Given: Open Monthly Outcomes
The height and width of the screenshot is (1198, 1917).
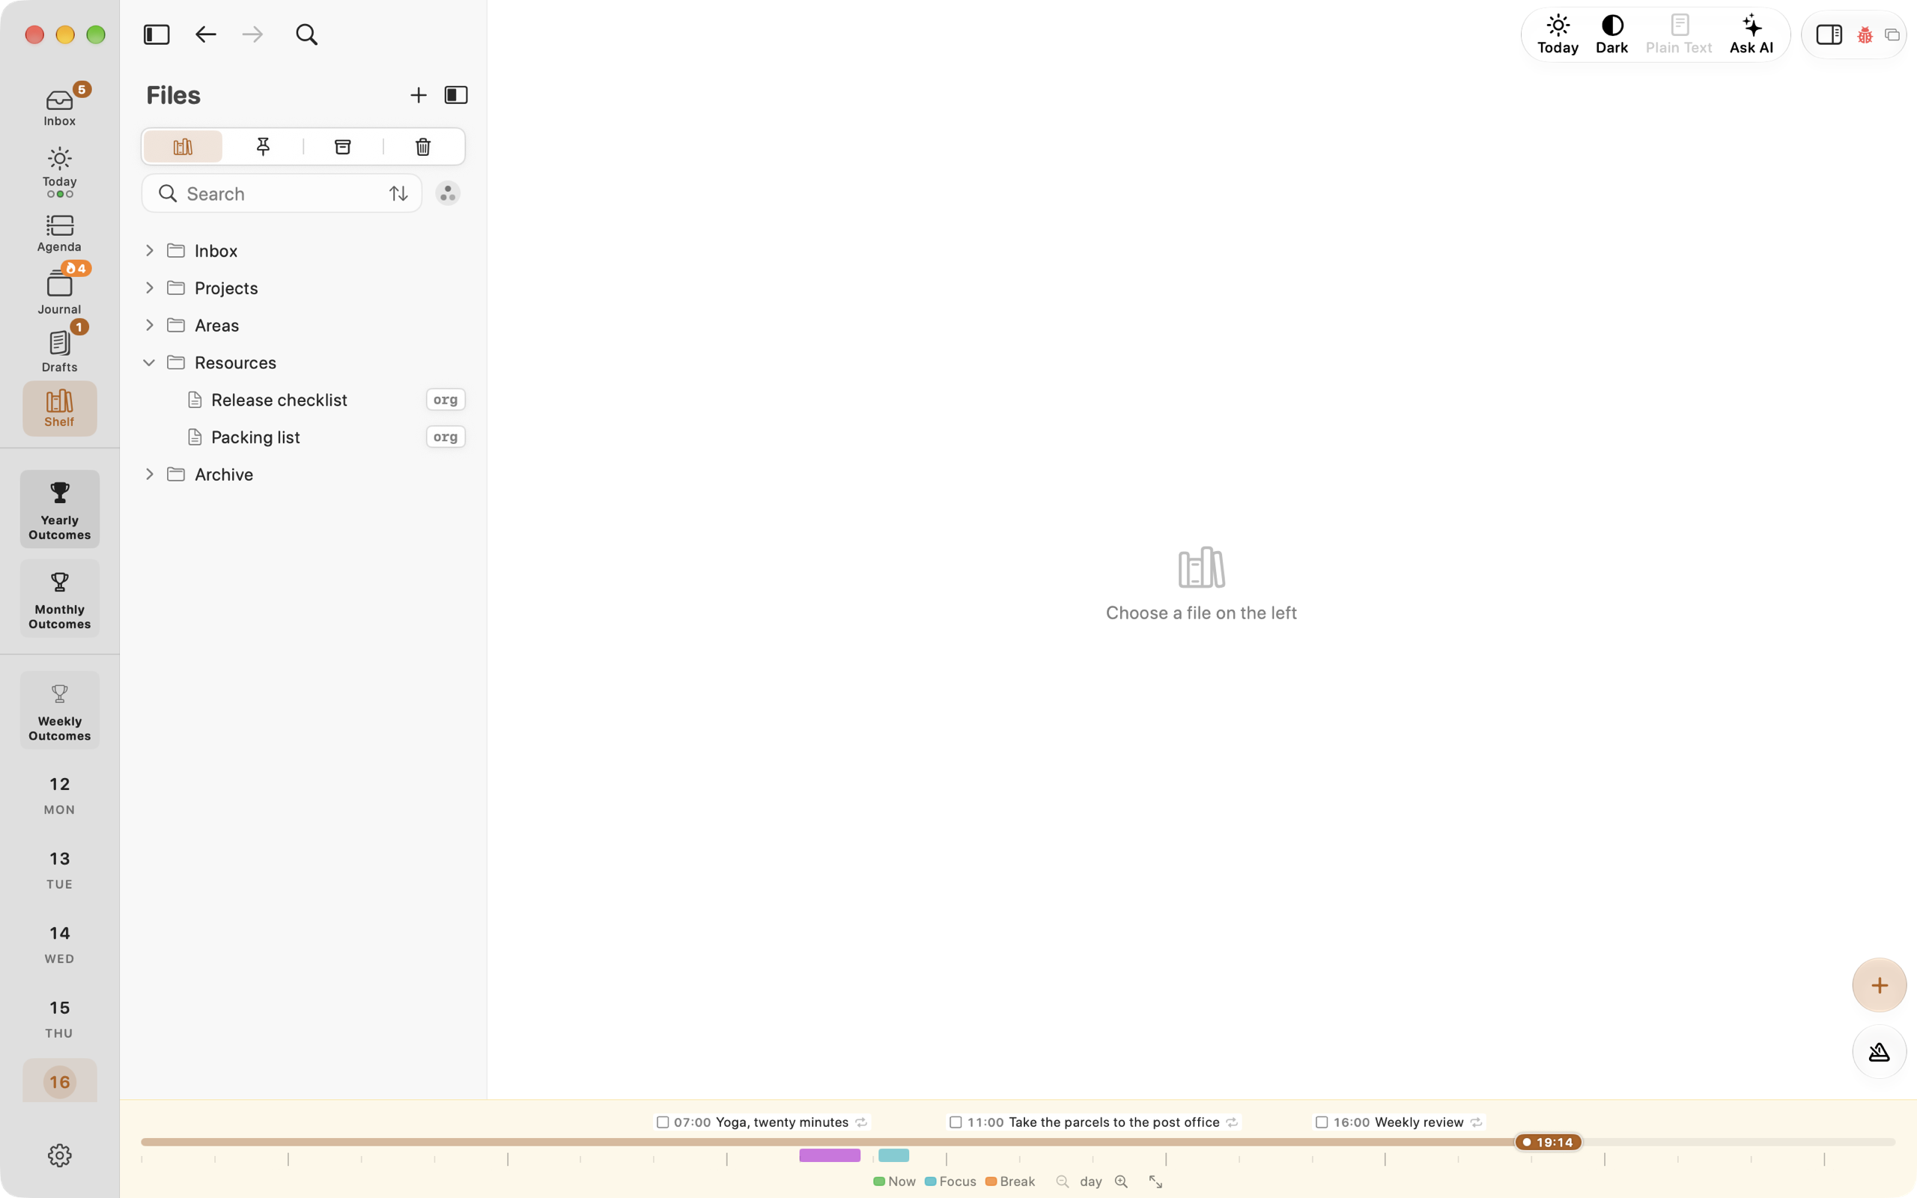Looking at the screenshot, I should [59, 598].
